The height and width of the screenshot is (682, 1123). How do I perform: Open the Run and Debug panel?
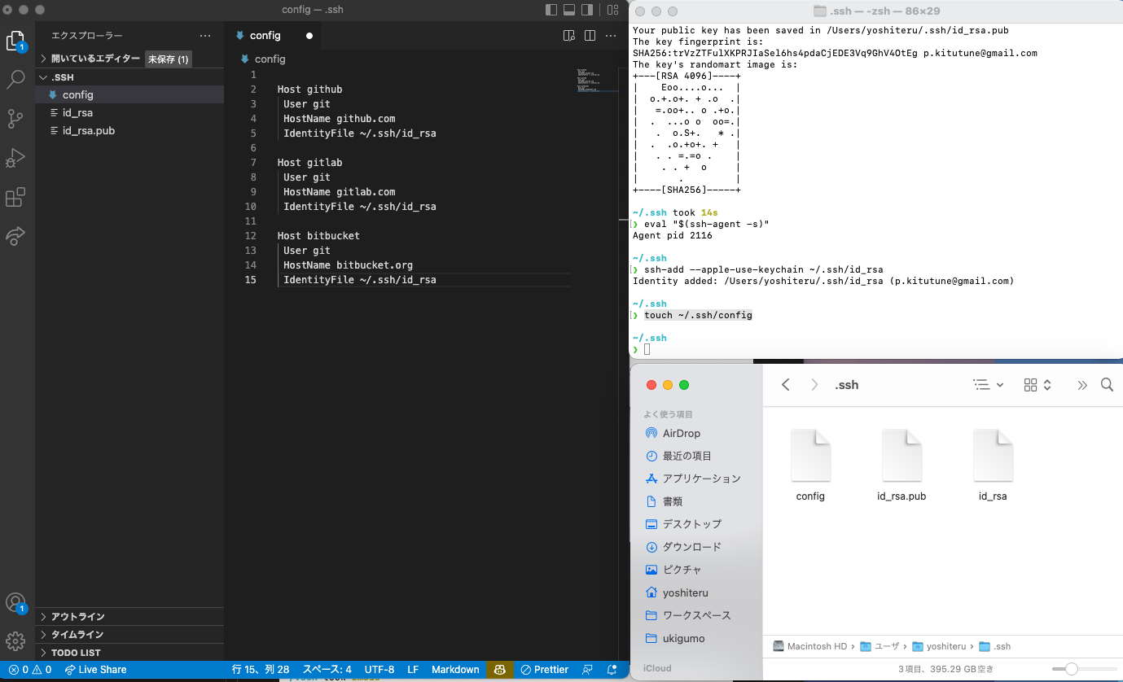(x=16, y=158)
